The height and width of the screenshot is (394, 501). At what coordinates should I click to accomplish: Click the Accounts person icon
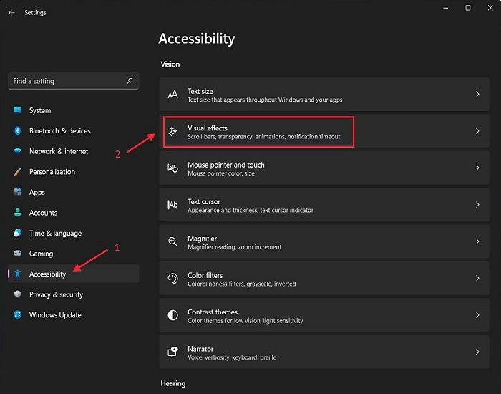pos(18,212)
